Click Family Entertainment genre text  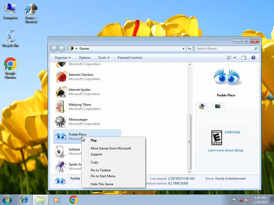(x=230, y=179)
